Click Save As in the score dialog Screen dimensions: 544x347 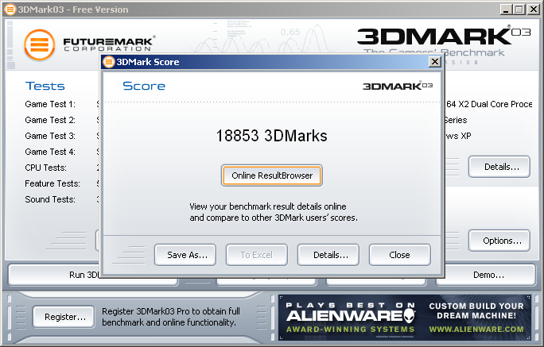tap(185, 255)
